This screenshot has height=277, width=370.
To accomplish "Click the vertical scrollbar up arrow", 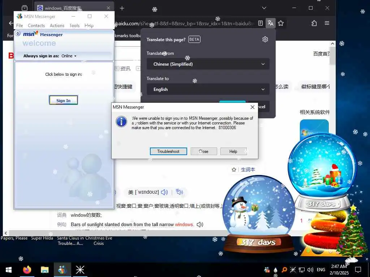I will point(332,44).
